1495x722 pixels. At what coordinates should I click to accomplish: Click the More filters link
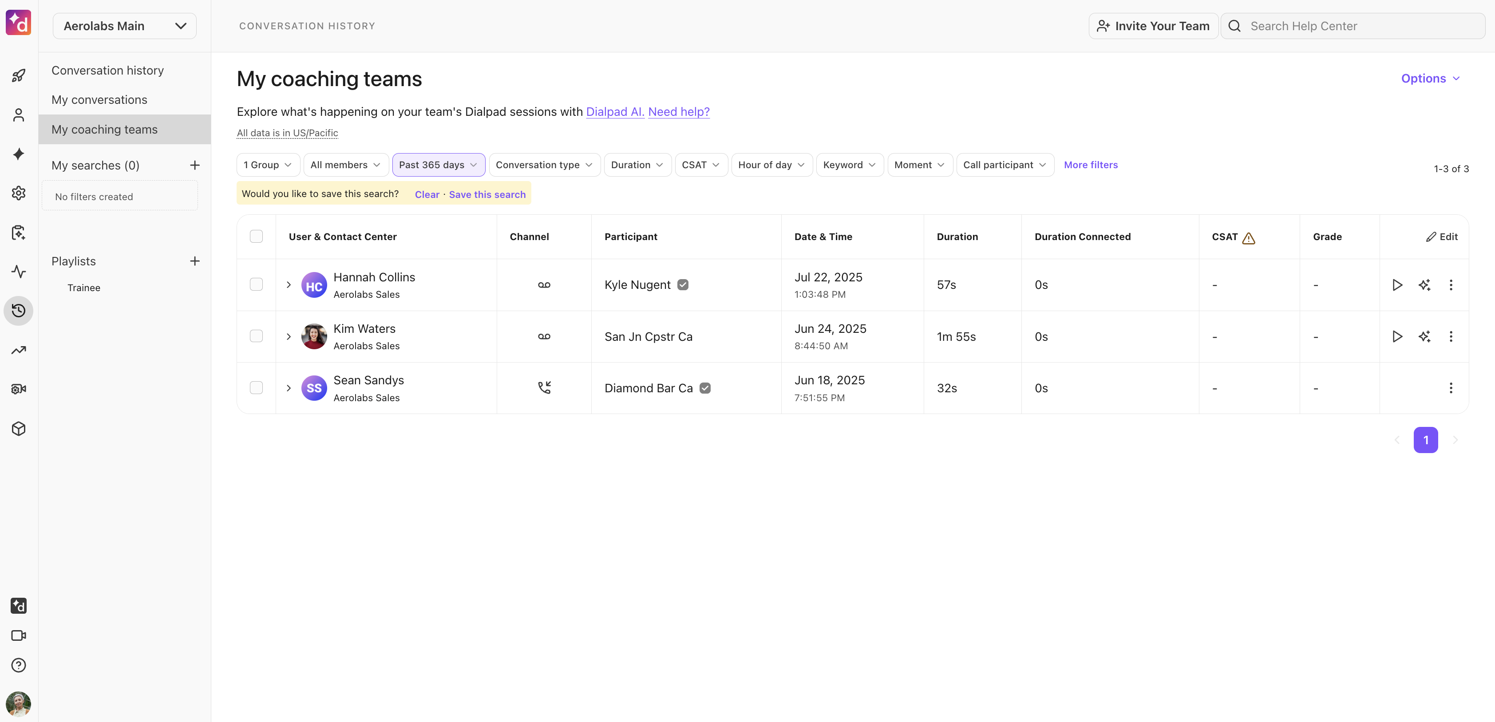[x=1091, y=165]
